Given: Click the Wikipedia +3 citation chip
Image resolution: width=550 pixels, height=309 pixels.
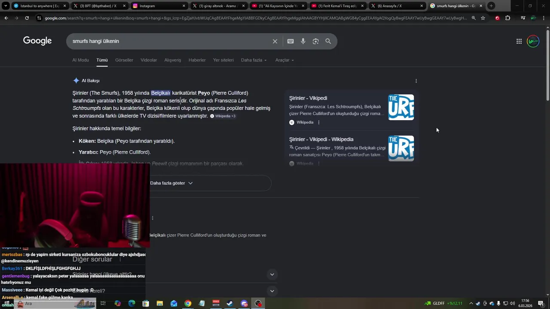Looking at the screenshot, I should 223,116.
